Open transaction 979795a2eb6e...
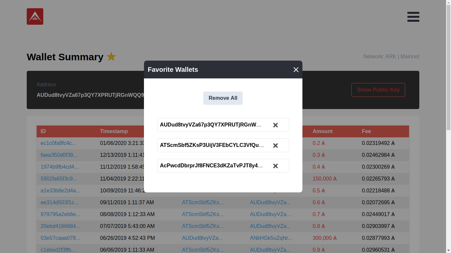The height and width of the screenshot is (253, 451). [x=60, y=214]
